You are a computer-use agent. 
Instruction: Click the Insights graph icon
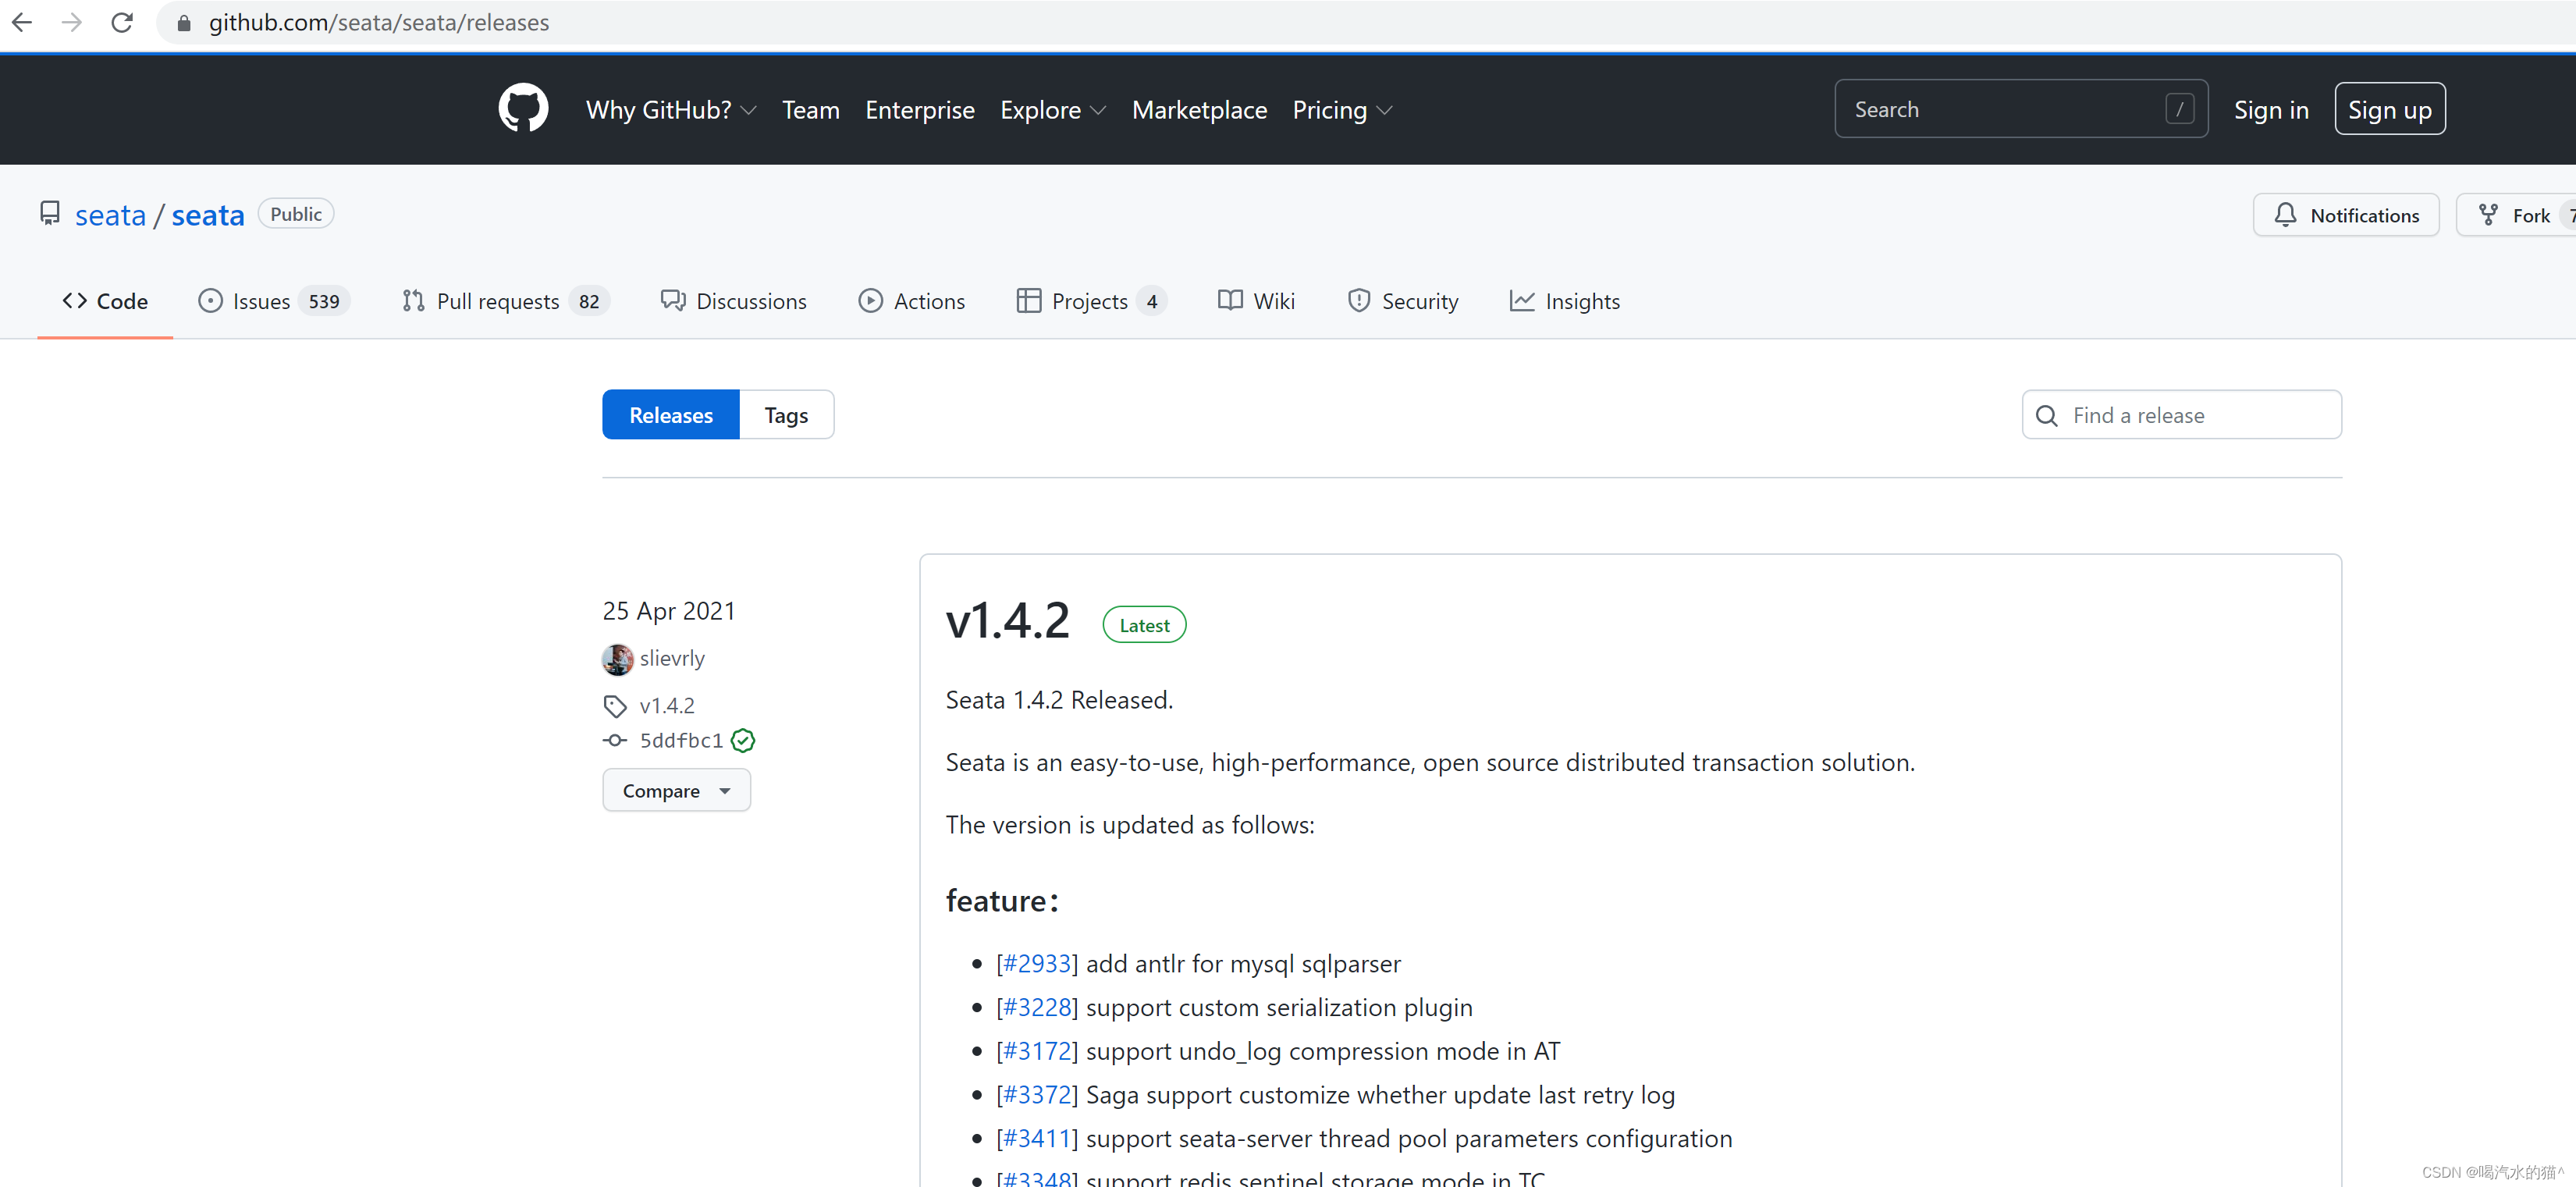pos(1519,301)
